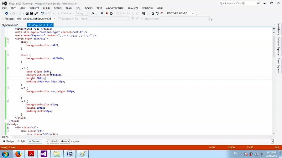Open File Explorer from the taskbar
This screenshot has height=158, width=282.
tap(57, 154)
